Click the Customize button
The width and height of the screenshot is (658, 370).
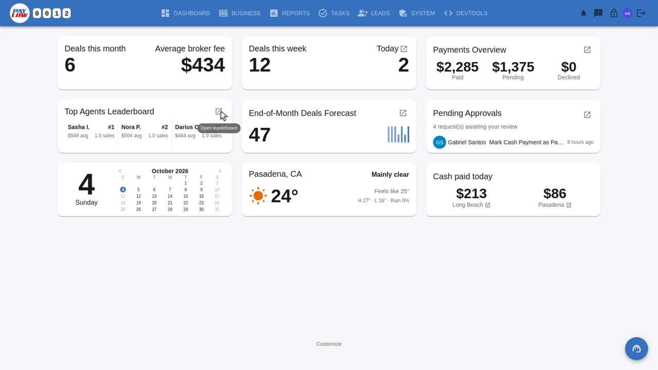[x=329, y=344]
